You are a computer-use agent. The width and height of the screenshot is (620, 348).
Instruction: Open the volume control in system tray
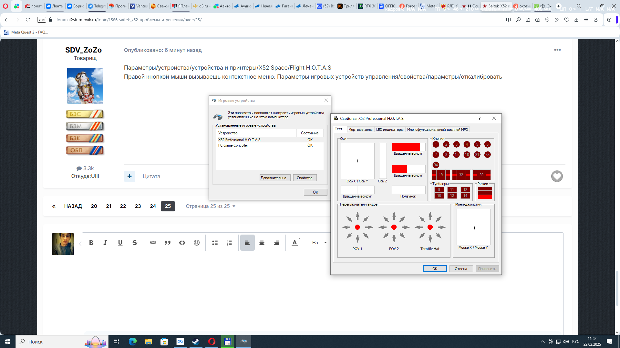click(566, 342)
